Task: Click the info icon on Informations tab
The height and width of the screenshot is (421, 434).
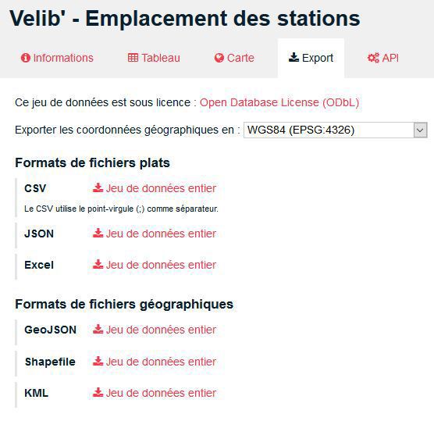Action: tap(26, 58)
